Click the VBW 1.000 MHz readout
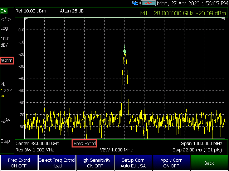This screenshot has width=229, height=171. 116,150
